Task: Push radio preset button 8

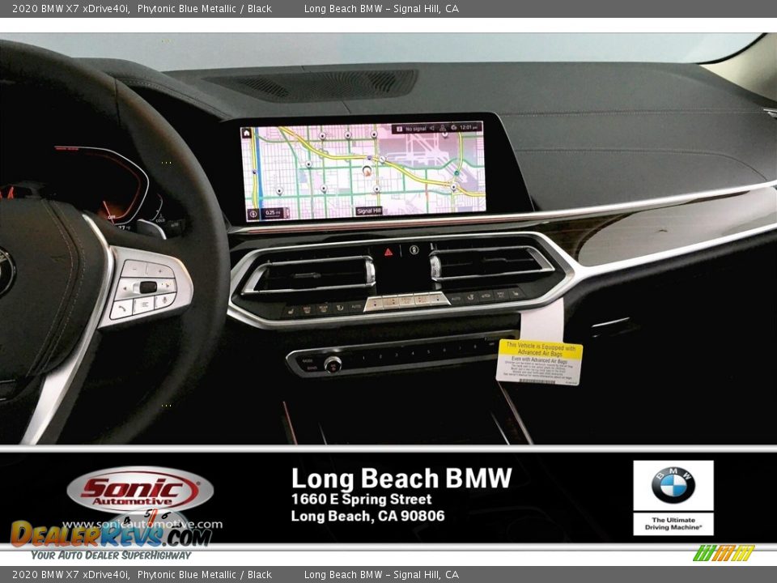Action: click(475, 347)
